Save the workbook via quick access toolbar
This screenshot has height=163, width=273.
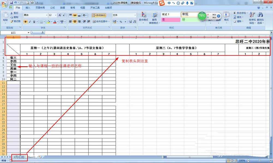point(11,3)
